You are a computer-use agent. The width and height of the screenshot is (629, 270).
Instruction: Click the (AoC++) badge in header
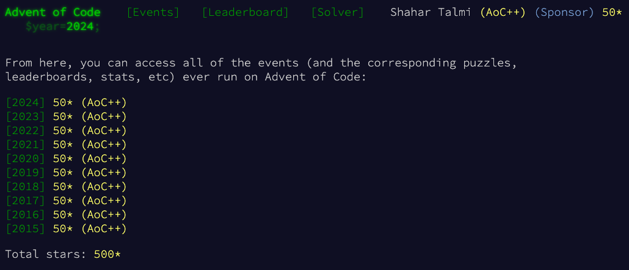pyautogui.click(x=503, y=12)
